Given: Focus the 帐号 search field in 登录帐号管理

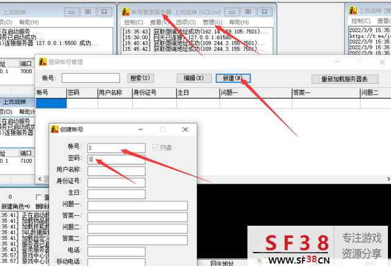Looking at the screenshot, I should pos(91,78).
